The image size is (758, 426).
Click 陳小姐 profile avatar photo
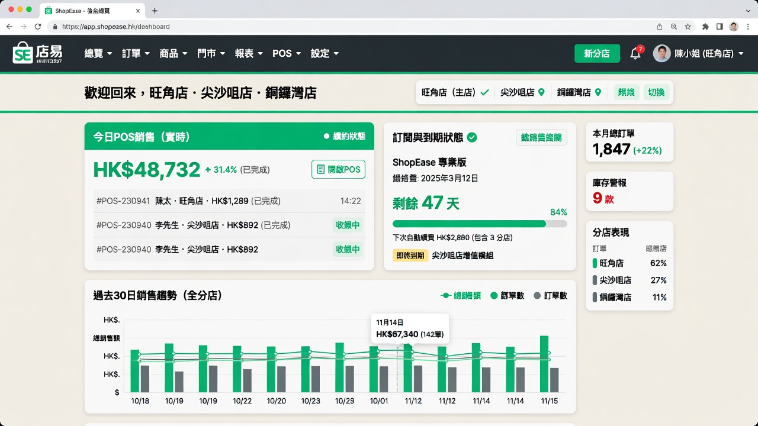tap(661, 53)
